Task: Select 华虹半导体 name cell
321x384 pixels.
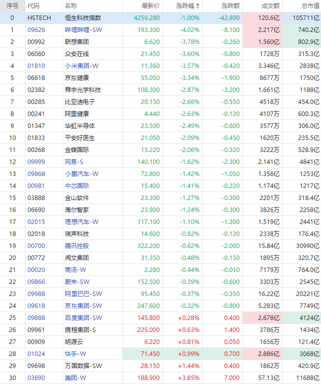Action: pyautogui.click(x=80, y=126)
